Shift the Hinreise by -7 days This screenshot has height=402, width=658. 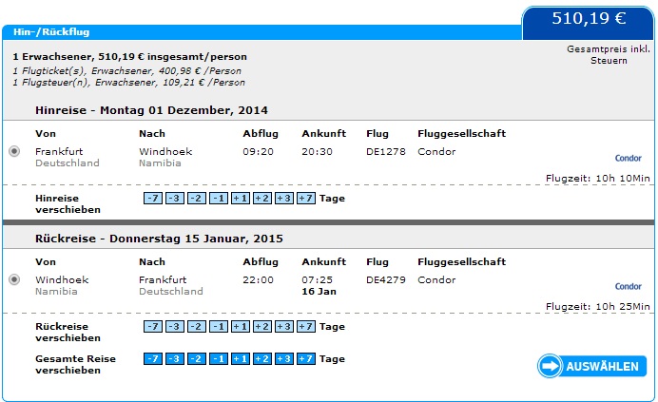153,198
